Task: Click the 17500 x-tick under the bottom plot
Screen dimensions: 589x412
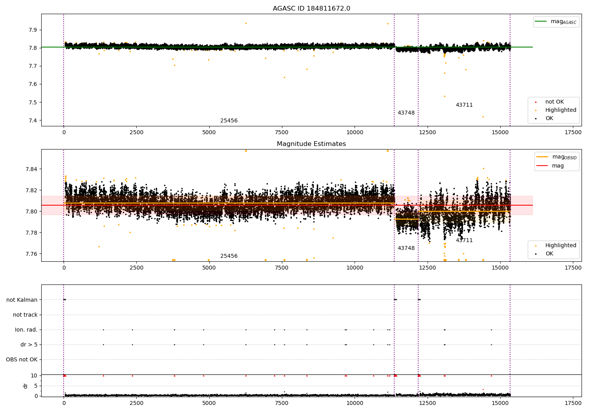Action: click(573, 403)
